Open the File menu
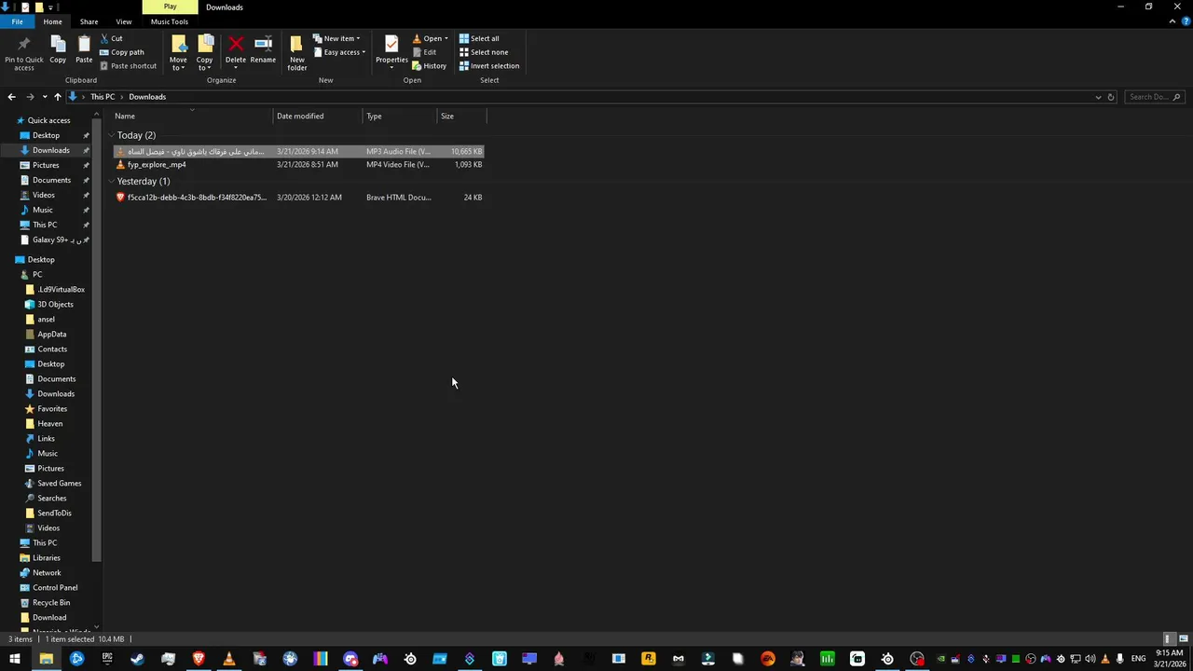Viewport: 1193px width, 671px height. [x=17, y=21]
